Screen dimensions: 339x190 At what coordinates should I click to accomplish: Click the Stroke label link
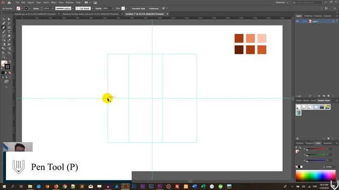click(x=36, y=8)
